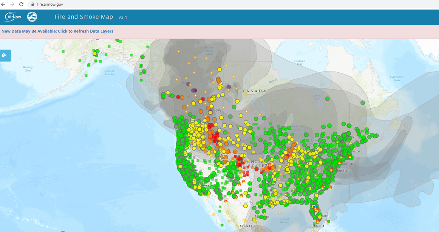Image resolution: width=439 pixels, height=232 pixels.
Task: Open the globe button on the map's left edge
Action: pyautogui.click(x=4, y=56)
